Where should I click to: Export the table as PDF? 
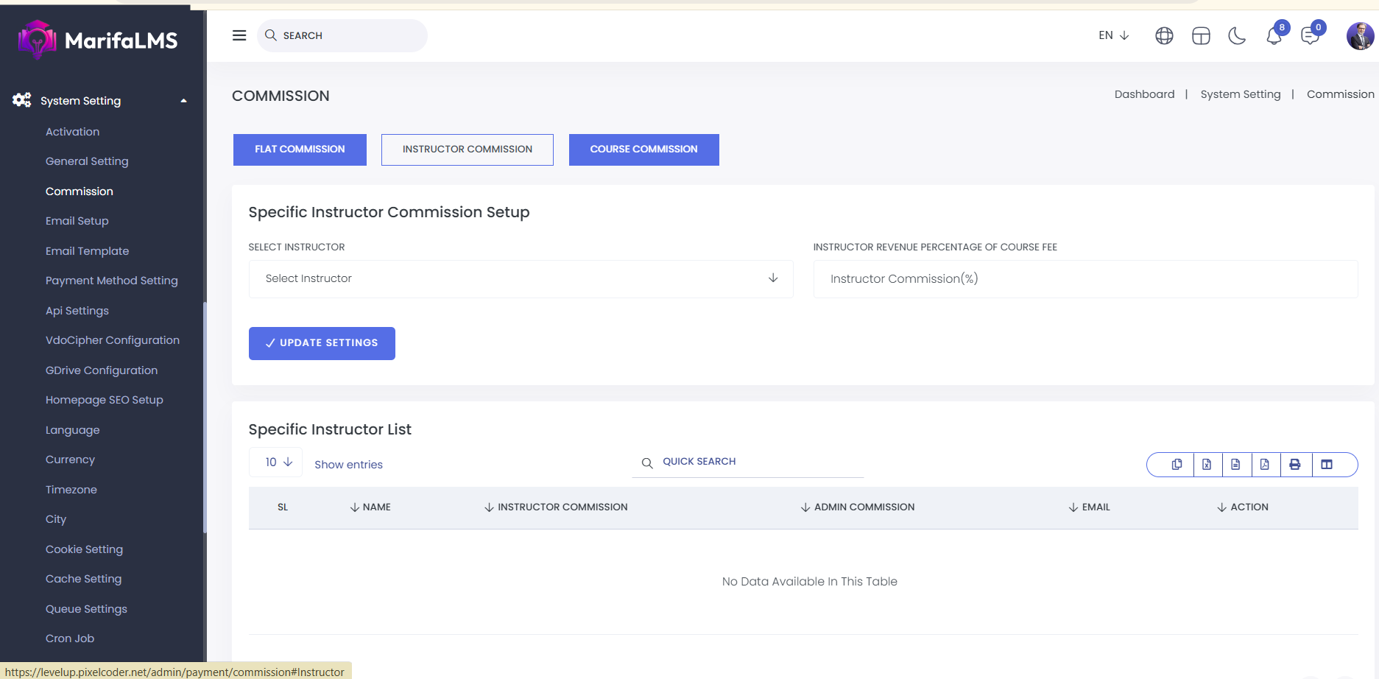pos(1265,465)
